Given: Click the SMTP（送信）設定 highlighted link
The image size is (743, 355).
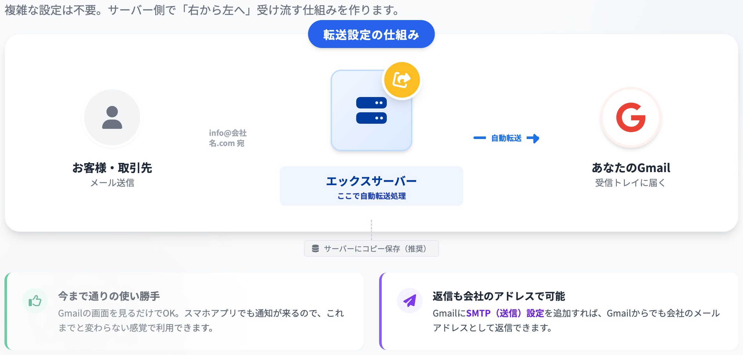Looking at the screenshot, I should pos(505,313).
